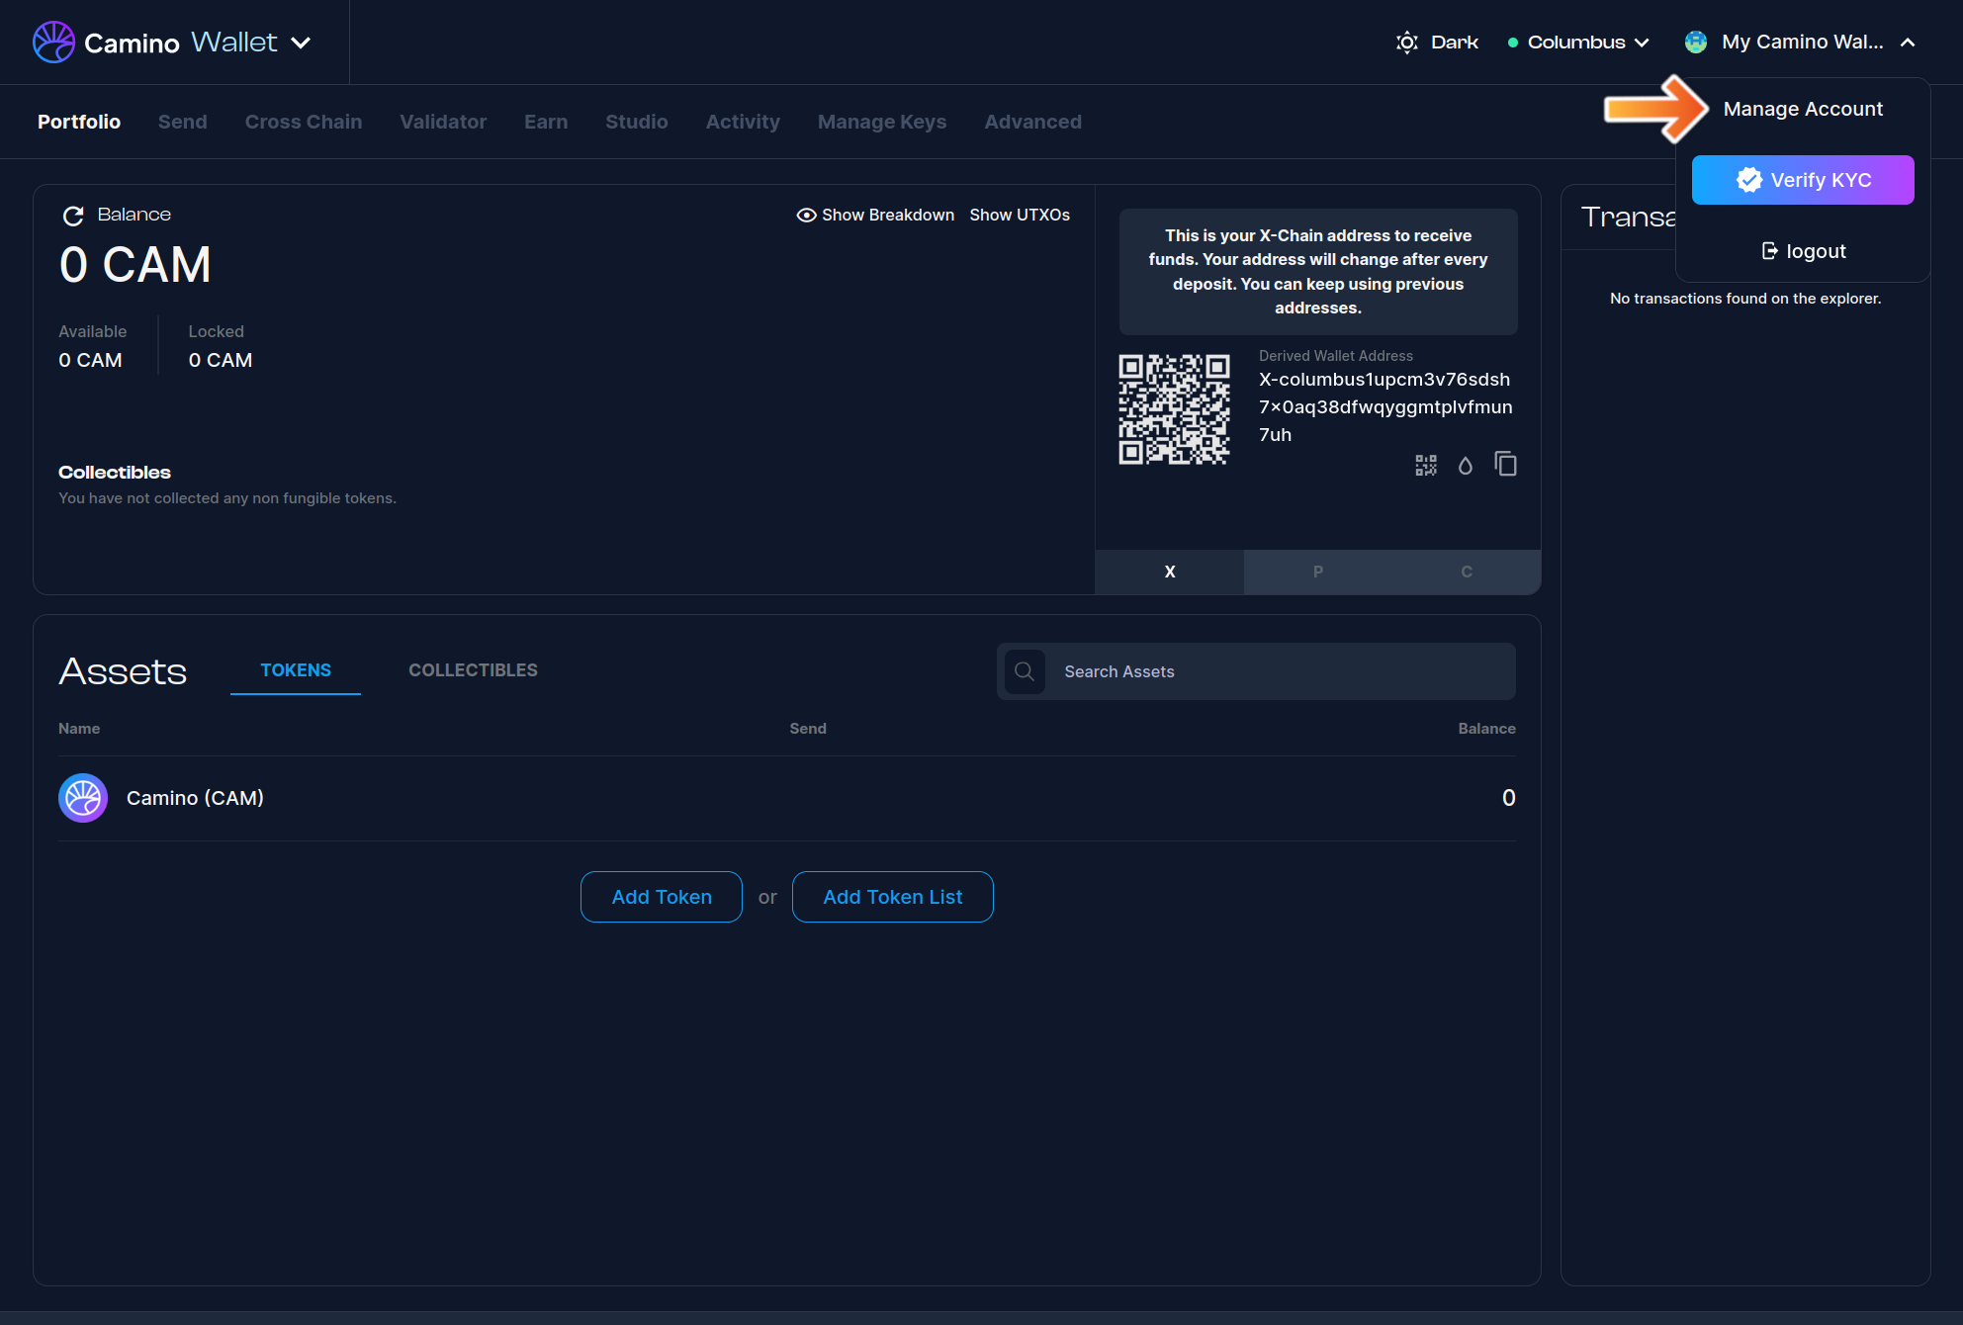Viewport: 1963px width, 1325px height.
Task: Collapse the My Camino Wallet account menu
Action: point(1908,42)
